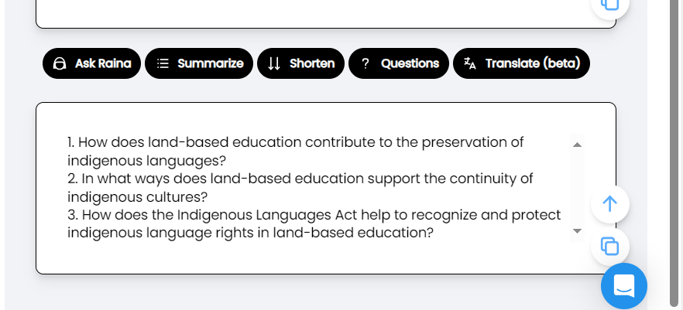Click the double down-arrows Shorten icon
The width and height of the screenshot is (683, 310).
coord(274,64)
